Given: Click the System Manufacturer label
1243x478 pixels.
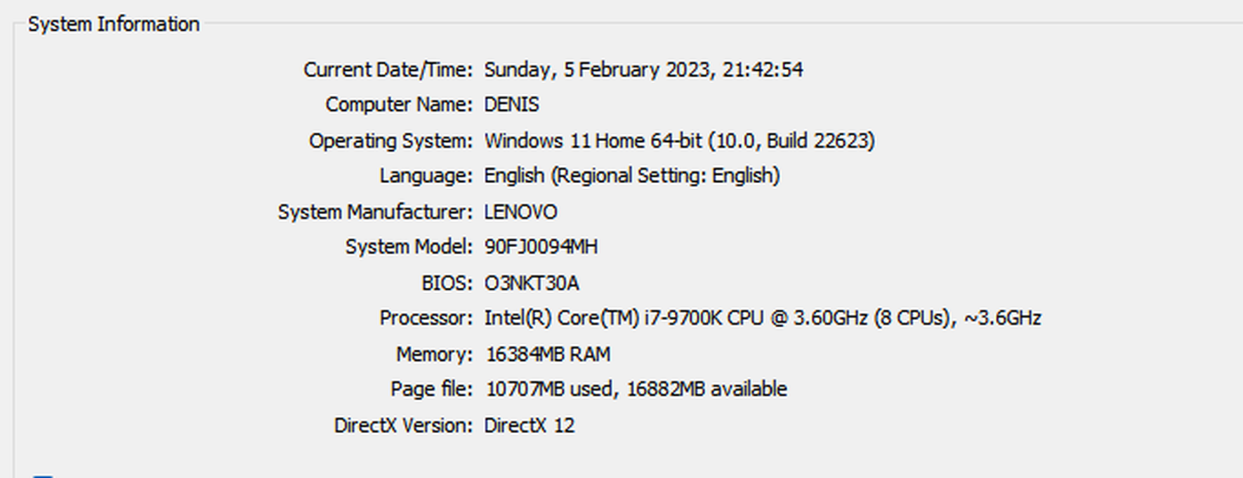Looking at the screenshot, I should click(x=375, y=212).
